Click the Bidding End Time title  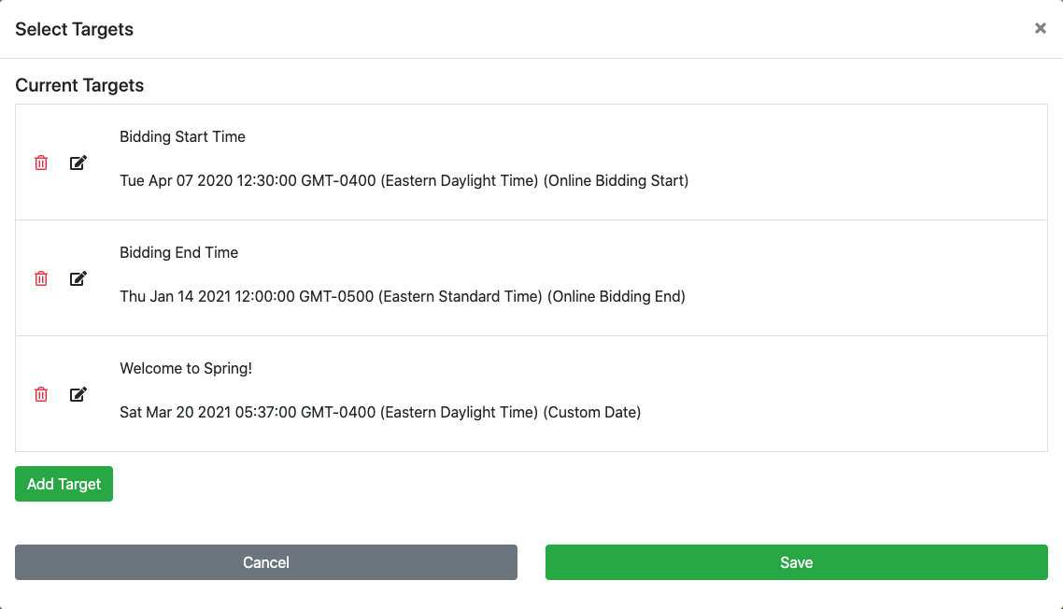(x=178, y=252)
